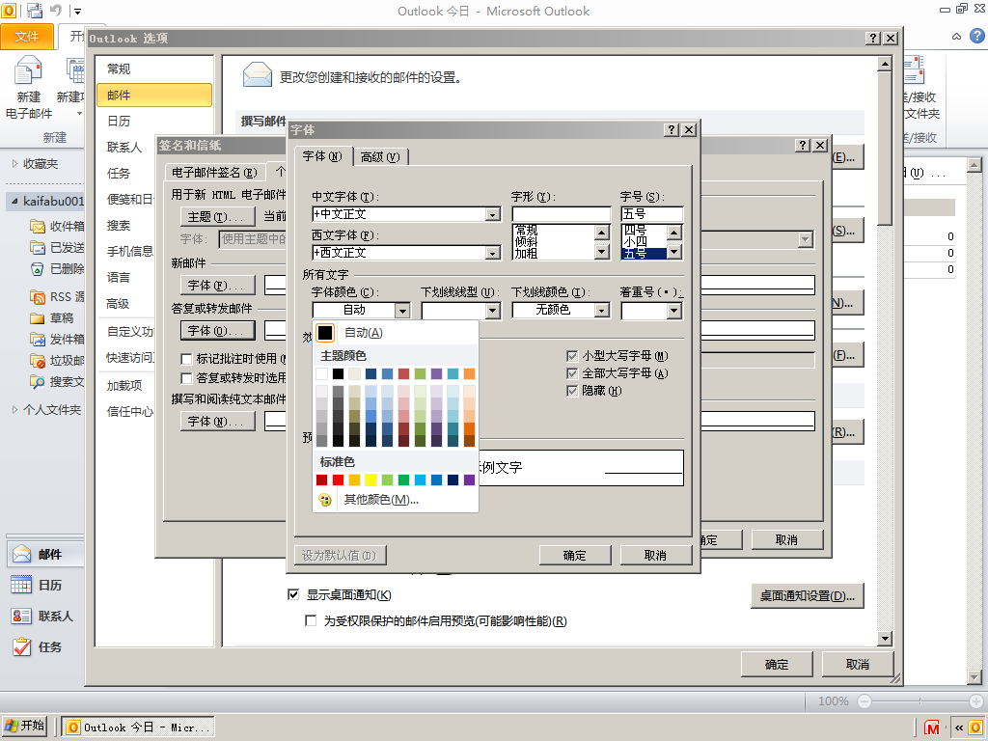Open the 收件箱 inbox folder
Image resolution: width=988 pixels, height=741 pixels.
coord(57,226)
